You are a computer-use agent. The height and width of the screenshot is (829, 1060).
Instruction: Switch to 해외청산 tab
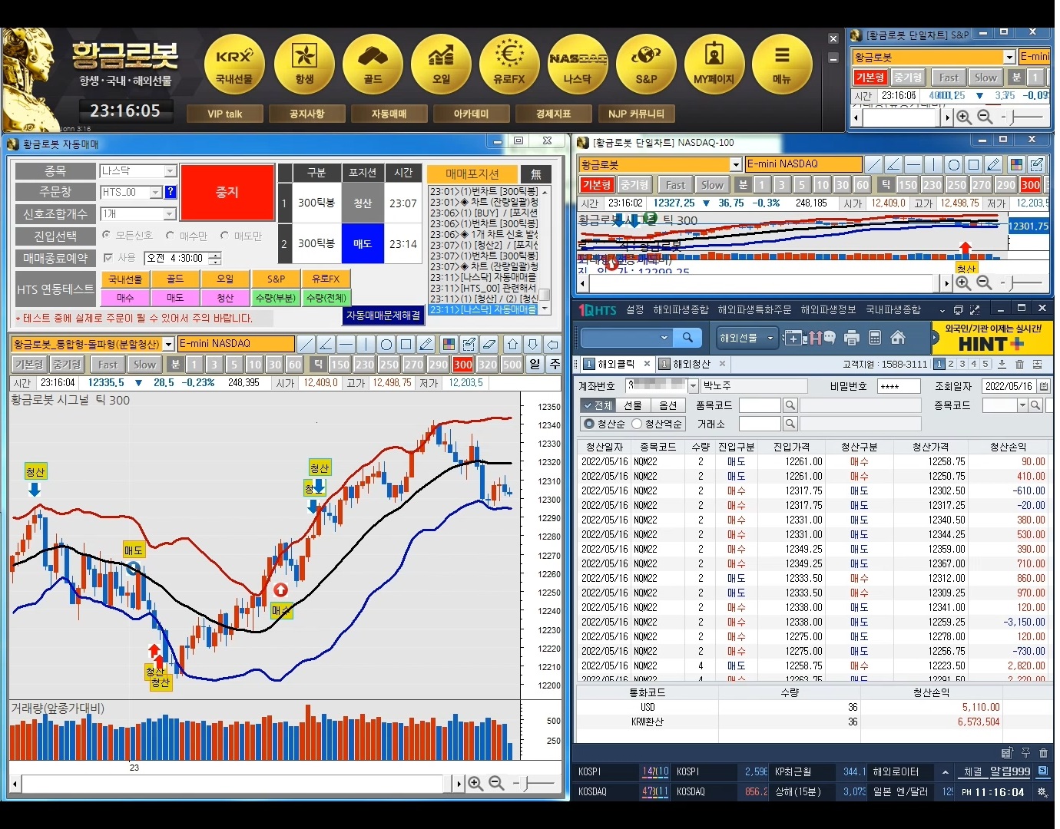(692, 365)
